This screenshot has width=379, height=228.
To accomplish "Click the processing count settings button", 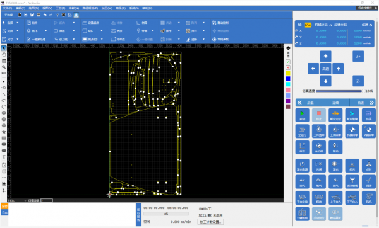I will [x=210, y=222].
